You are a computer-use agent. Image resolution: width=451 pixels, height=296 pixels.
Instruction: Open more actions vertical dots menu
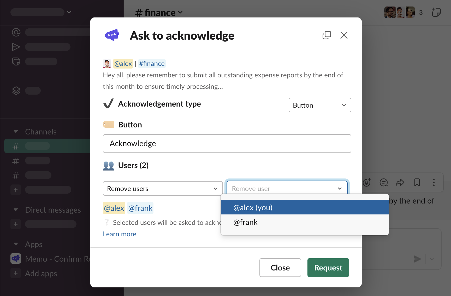(x=434, y=182)
